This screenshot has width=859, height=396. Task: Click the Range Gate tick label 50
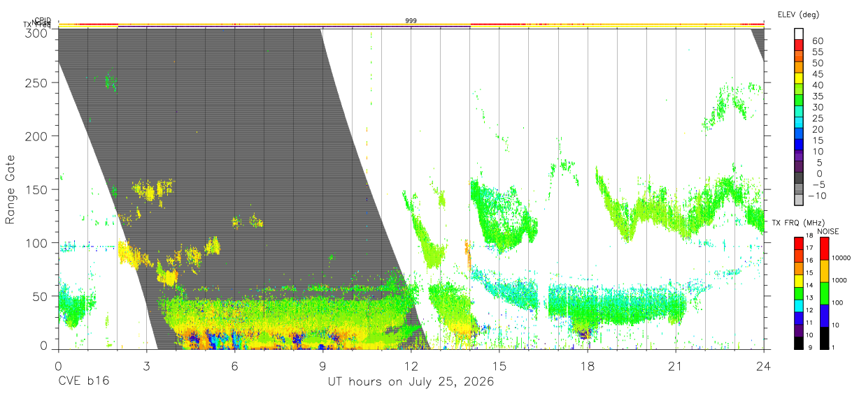[x=41, y=296]
